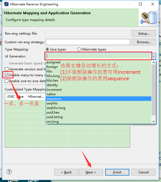
Task: Collapse the Id Generator dropdown arrow
Action: pos(154,56)
